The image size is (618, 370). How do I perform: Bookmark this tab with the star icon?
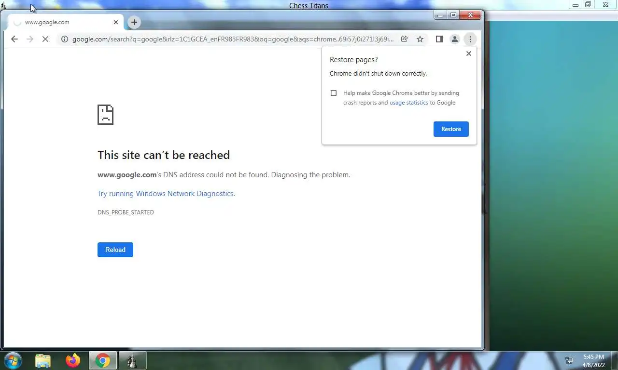(420, 39)
